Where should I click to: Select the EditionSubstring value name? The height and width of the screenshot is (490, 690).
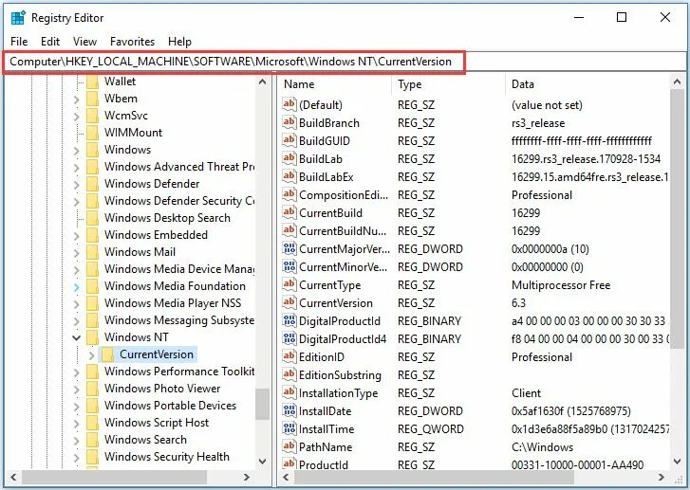[x=340, y=375]
